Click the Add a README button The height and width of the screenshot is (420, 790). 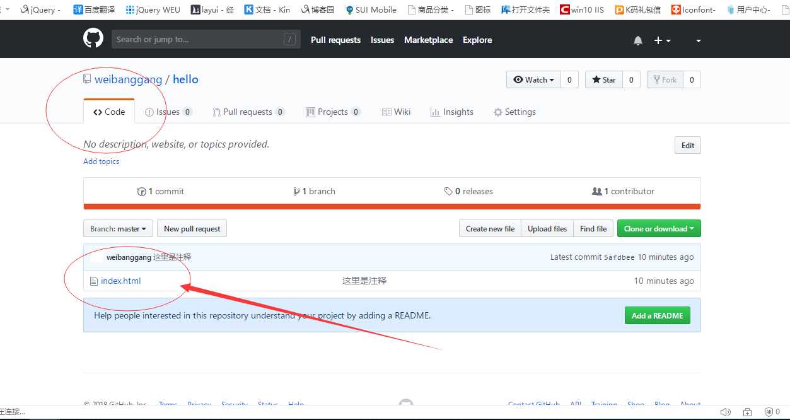pyautogui.click(x=657, y=315)
